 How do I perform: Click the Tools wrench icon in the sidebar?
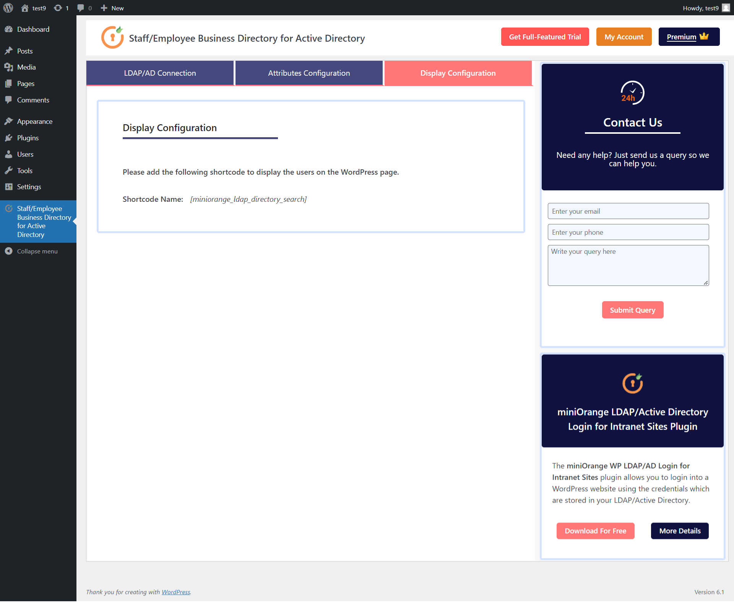point(9,171)
